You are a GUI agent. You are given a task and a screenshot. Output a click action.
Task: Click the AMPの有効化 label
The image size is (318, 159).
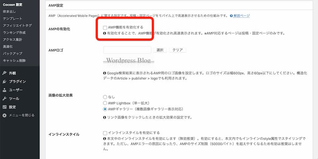pos(59,29)
